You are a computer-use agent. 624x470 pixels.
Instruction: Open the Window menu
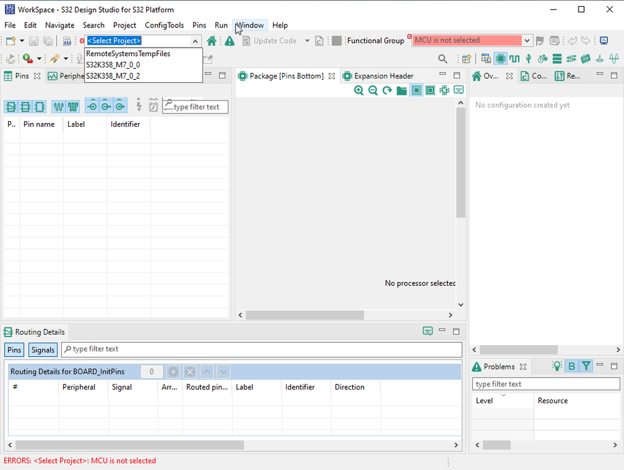pos(250,25)
